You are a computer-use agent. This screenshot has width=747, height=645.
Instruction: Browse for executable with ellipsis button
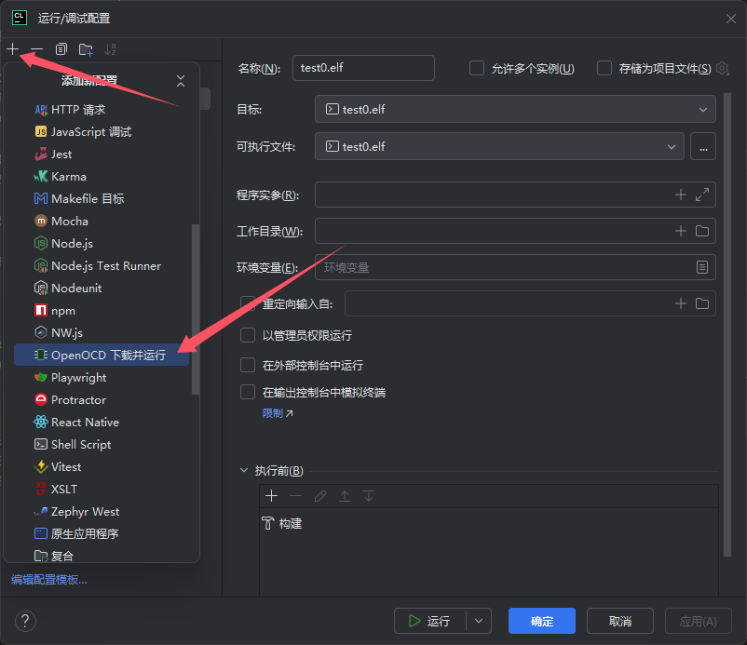(x=702, y=147)
